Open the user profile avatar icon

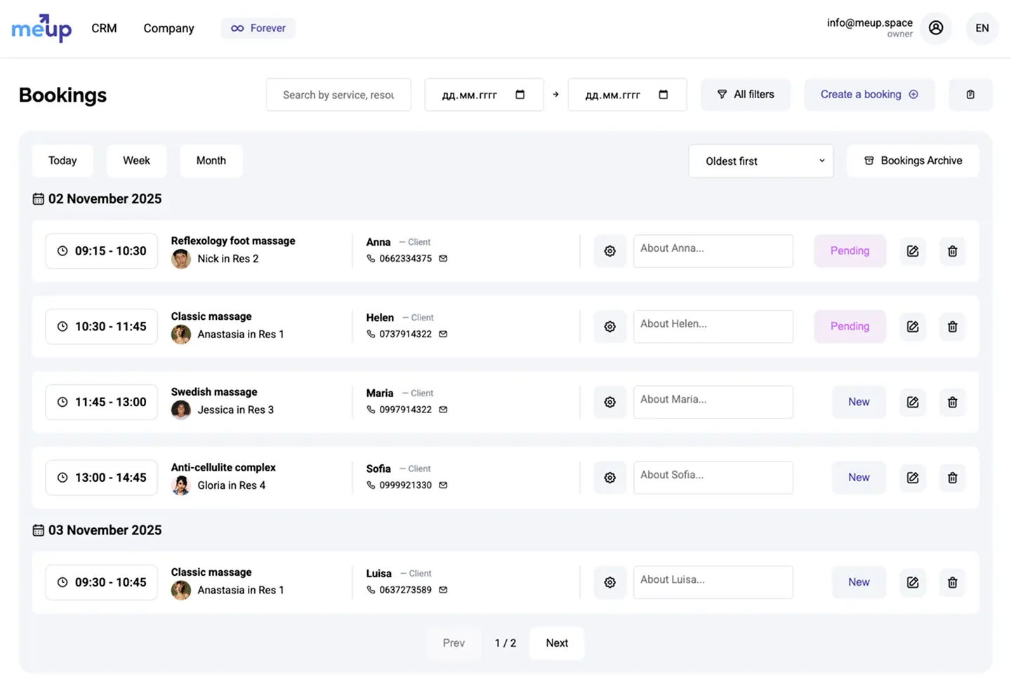click(x=935, y=28)
